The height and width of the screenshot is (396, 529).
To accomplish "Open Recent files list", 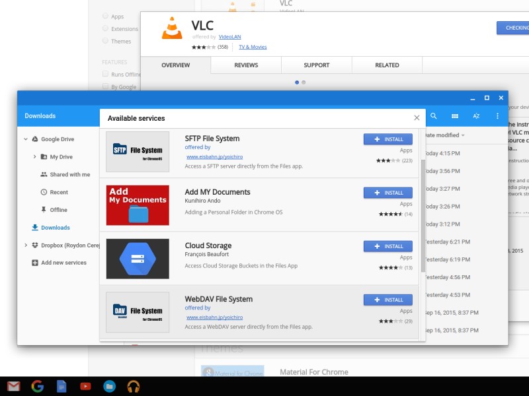I will tap(59, 192).
